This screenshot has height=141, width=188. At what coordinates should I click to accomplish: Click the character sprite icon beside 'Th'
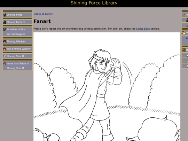(184, 50)
